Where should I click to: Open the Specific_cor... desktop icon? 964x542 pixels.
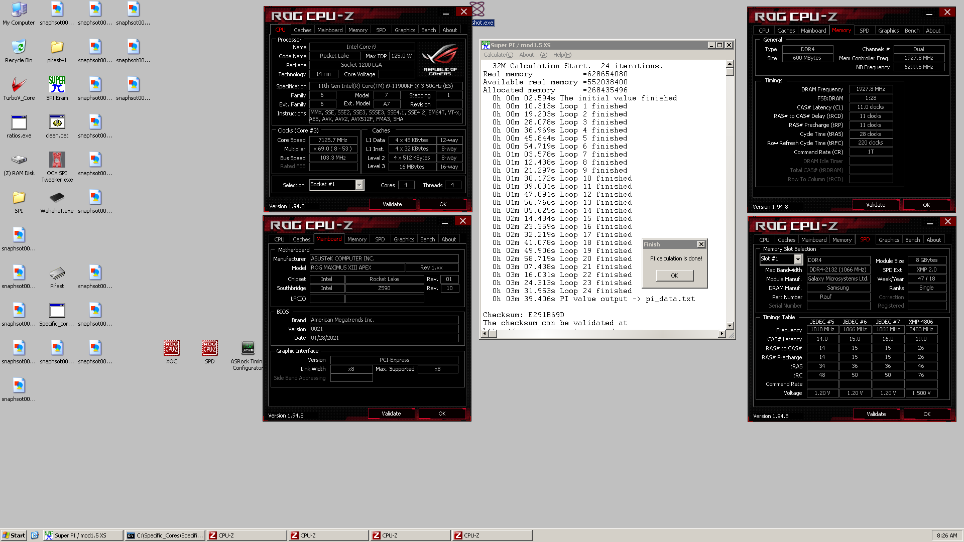(57, 315)
